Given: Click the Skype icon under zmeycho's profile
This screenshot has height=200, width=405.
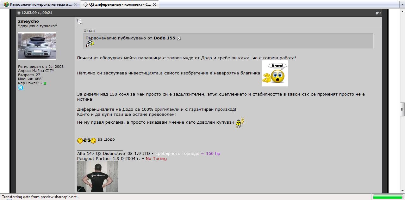Looking at the screenshot, I should 21,88.
